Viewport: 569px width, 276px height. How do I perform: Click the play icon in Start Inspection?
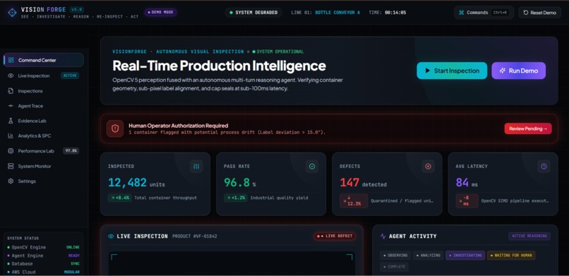coord(428,71)
